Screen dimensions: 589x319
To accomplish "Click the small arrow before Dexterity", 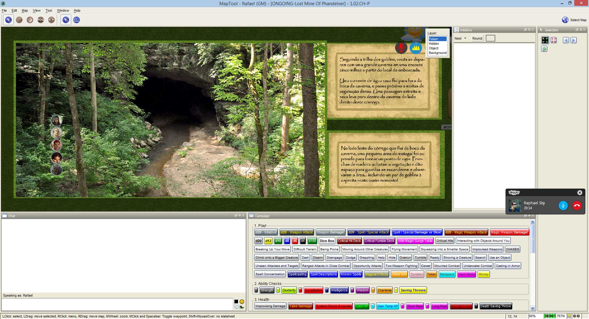I will click(278, 290).
